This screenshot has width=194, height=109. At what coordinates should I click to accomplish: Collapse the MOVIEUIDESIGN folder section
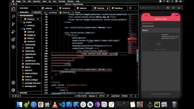pos(29,15)
